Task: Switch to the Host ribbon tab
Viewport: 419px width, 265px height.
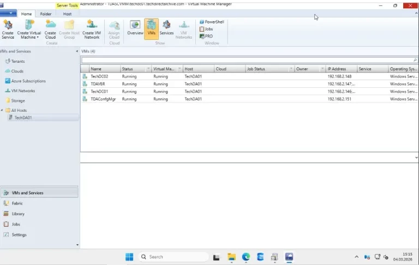Action: click(x=67, y=14)
